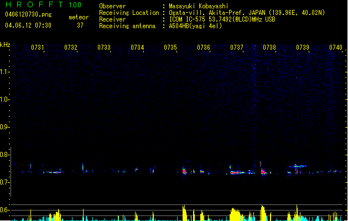348x221 pixels.
Task: Click the date stamp 04.06.12 07:30
Action: (x=28, y=25)
